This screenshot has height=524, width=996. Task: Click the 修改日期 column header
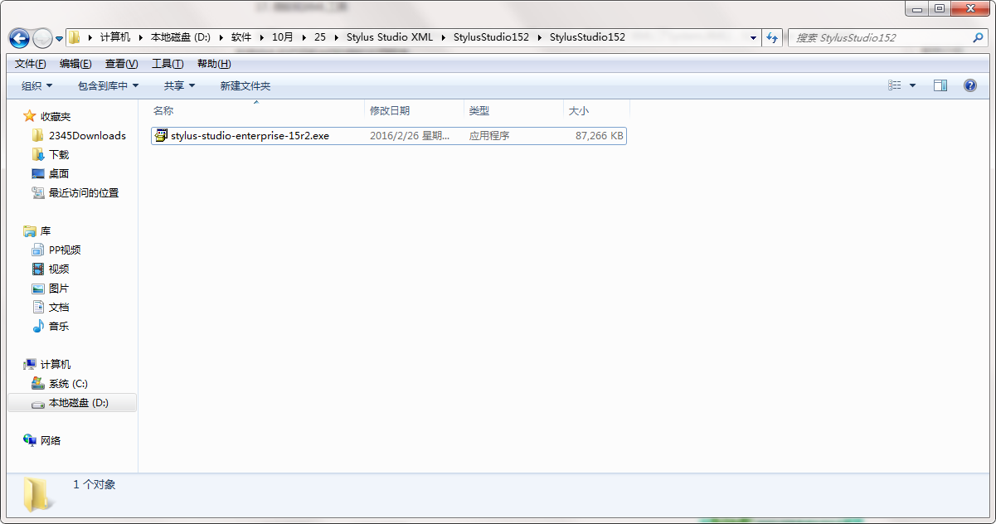tap(414, 110)
